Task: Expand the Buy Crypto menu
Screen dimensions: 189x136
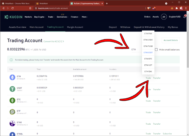Action: click(x=40, y=17)
